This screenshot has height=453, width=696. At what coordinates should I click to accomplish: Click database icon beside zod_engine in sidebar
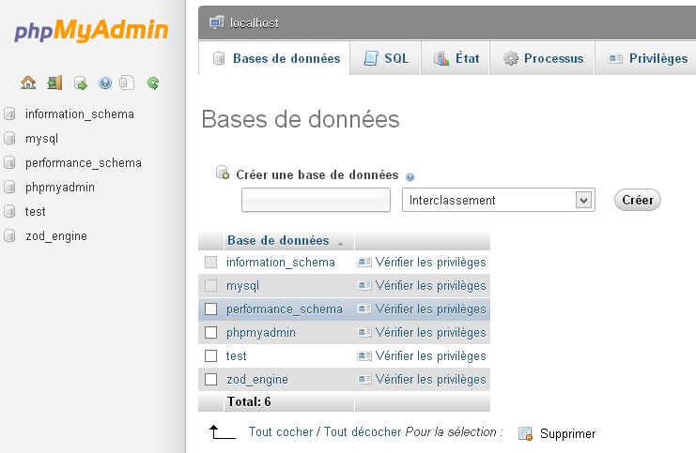tap(9, 235)
